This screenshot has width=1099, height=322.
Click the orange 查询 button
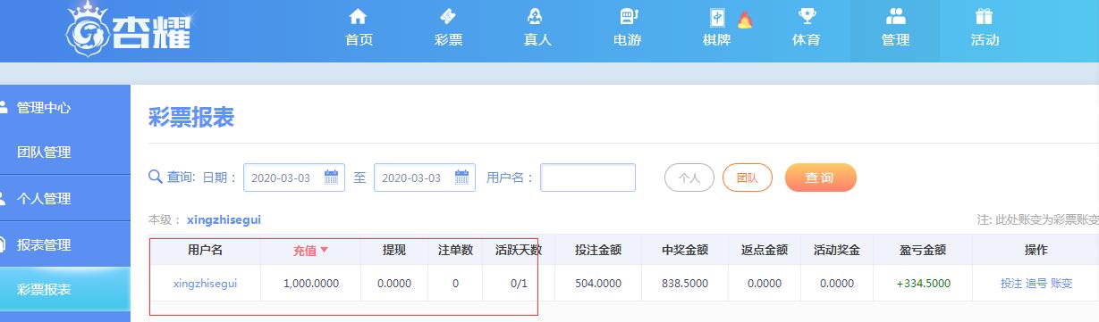[820, 178]
